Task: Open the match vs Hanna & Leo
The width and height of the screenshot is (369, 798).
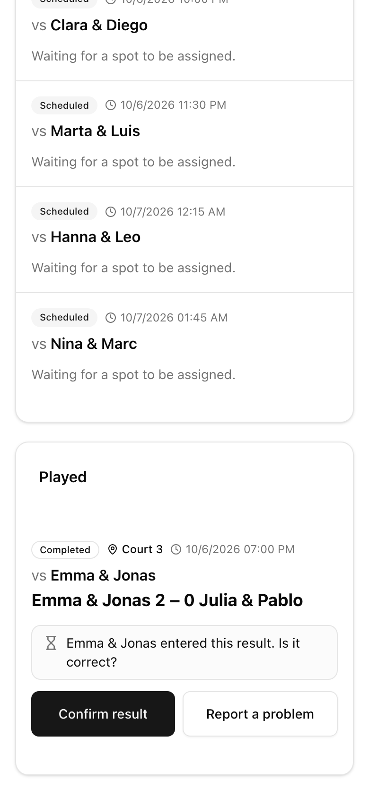Action: pos(184,240)
